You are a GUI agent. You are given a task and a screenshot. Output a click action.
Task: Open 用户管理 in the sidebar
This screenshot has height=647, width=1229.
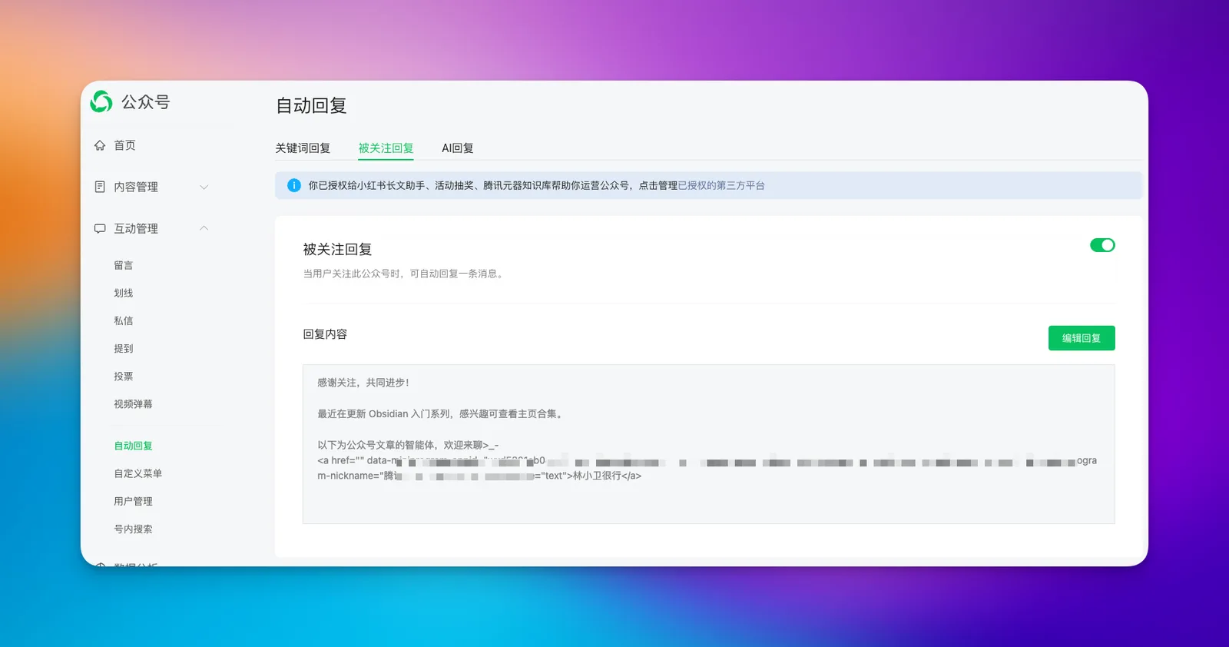tap(133, 501)
